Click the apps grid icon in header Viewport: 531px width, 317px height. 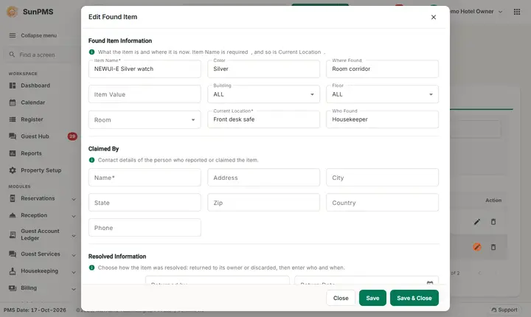pyautogui.click(x=517, y=12)
